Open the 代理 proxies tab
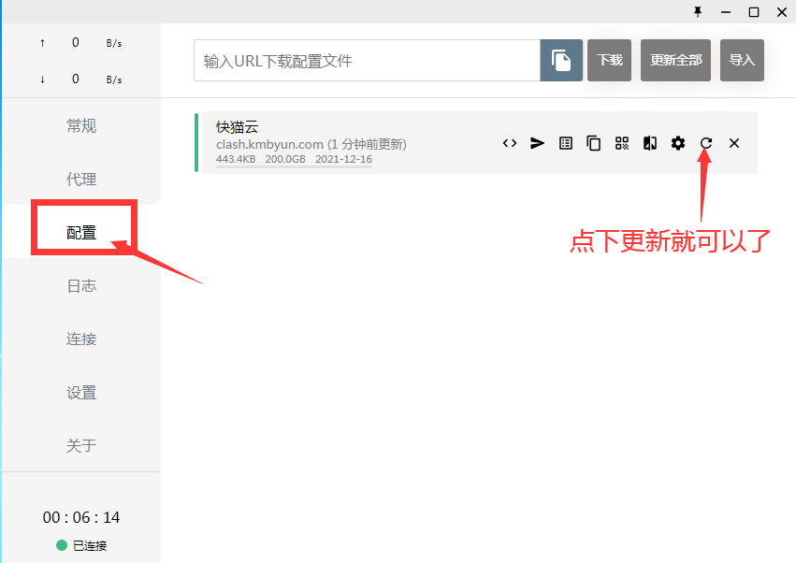Viewport: 796px width, 563px height. tap(81, 180)
